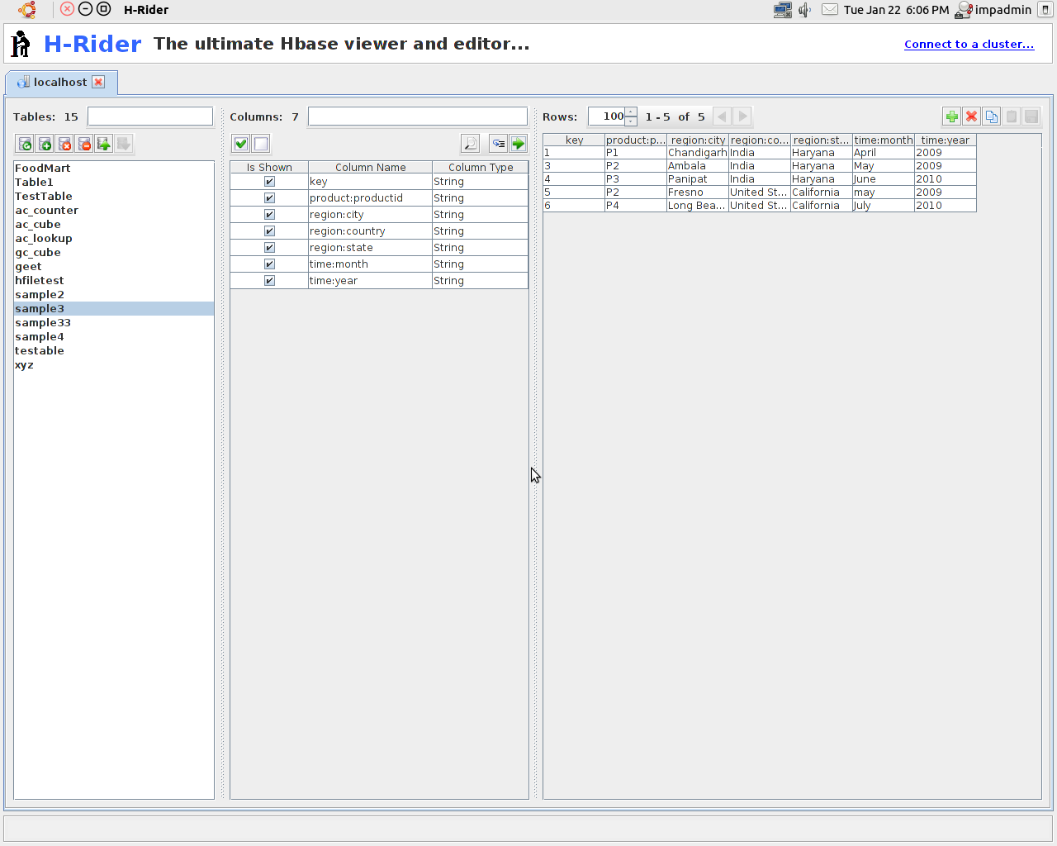Populate rows with green arrow icon

[x=518, y=144]
